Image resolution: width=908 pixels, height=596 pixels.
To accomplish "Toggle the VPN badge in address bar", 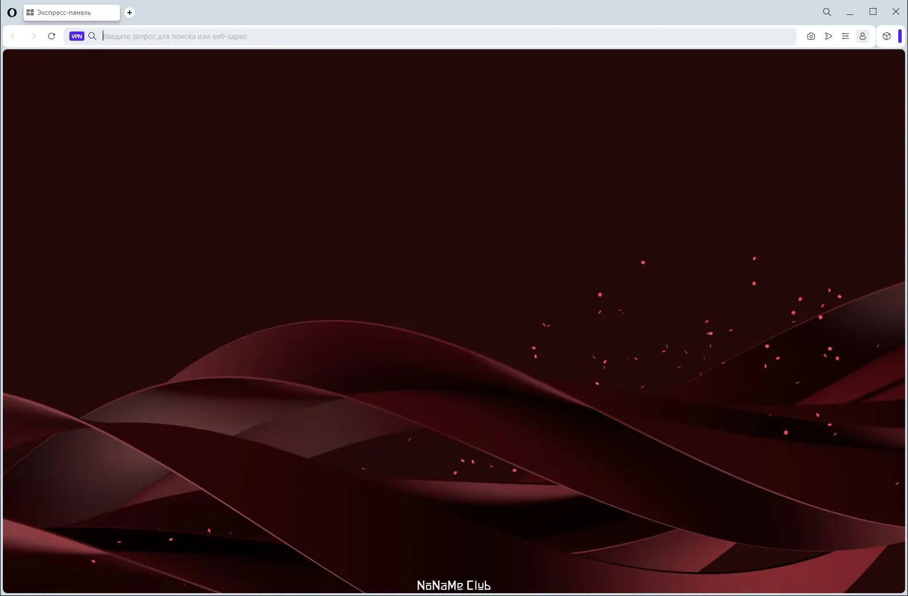I will point(76,36).
